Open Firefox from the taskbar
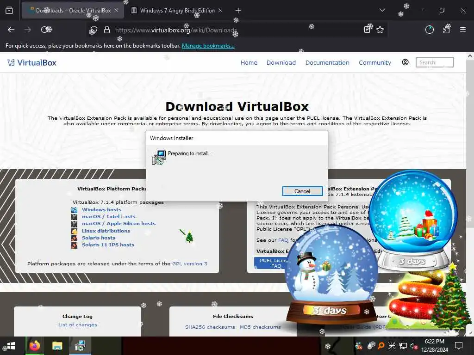The width and height of the screenshot is (474, 355). (34, 346)
